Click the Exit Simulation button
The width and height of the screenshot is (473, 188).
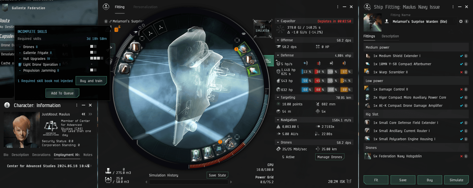(263, 29)
